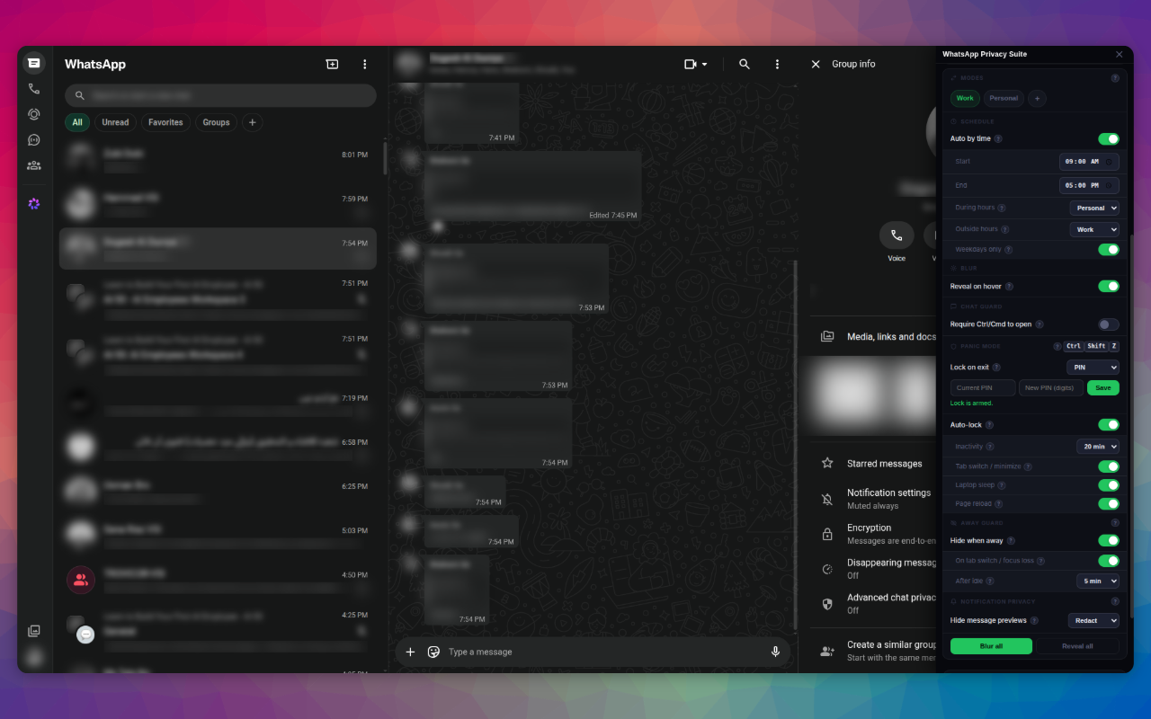Select the Favorites chat filter

165,122
